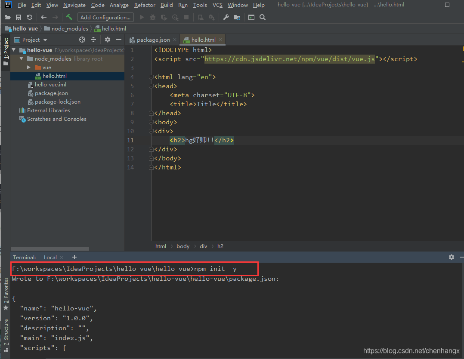Click the Save All toolbar icon
The width and height of the screenshot is (464, 359).
tap(19, 18)
